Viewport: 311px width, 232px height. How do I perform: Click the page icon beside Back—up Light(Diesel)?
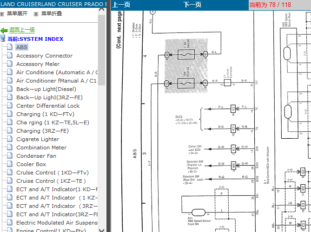tap(9, 89)
